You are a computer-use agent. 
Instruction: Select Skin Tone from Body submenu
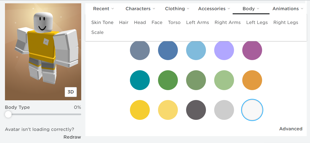click(x=102, y=23)
